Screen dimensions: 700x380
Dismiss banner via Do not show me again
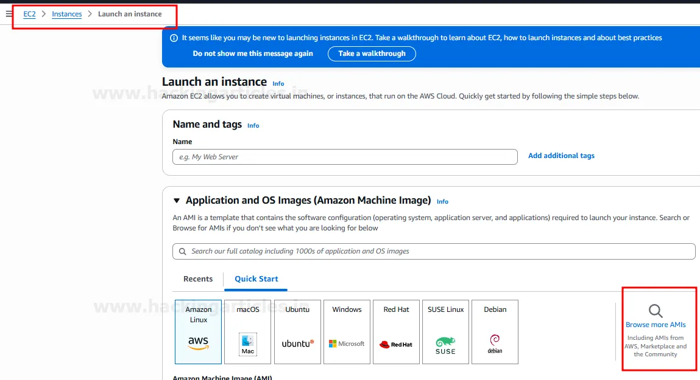pyautogui.click(x=253, y=54)
